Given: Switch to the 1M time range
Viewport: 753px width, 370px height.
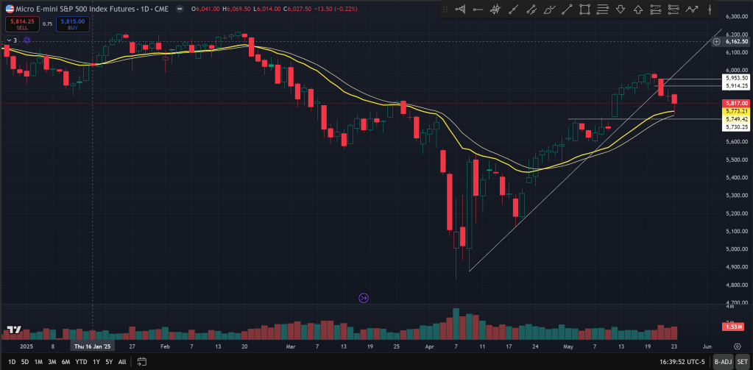Looking at the screenshot, I should [38, 362].
